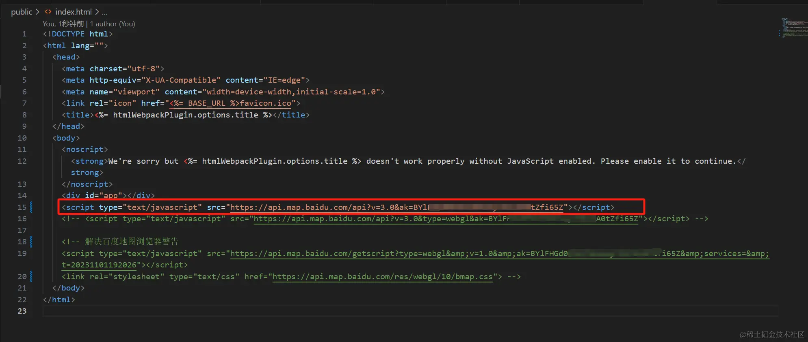This screenshot has width=808, height=342.
Task: Click the 'div id="app"' line
Action: click(x=108, y=196)
